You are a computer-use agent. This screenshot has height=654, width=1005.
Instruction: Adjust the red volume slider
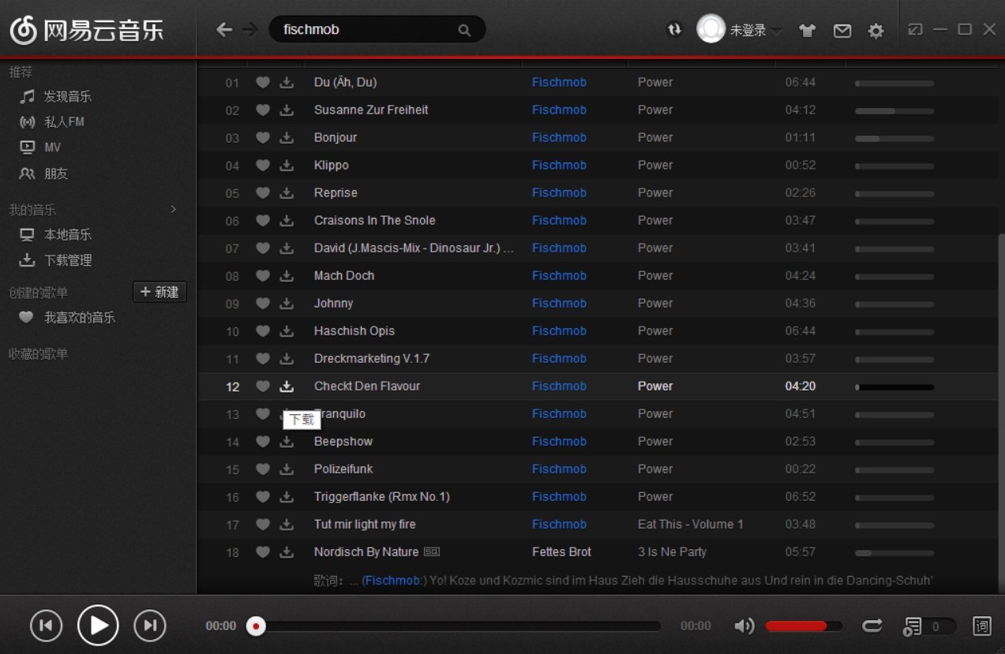pos(804,626)
